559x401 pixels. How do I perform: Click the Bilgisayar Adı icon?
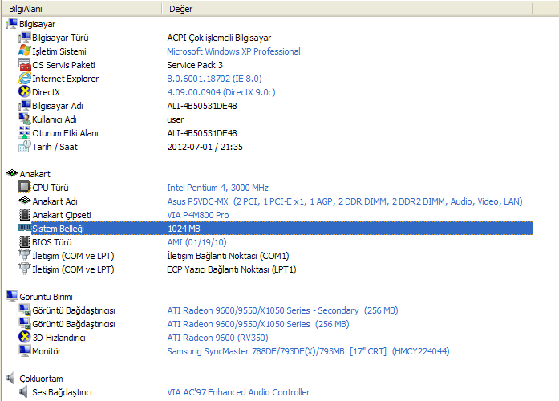pos(25,105)
